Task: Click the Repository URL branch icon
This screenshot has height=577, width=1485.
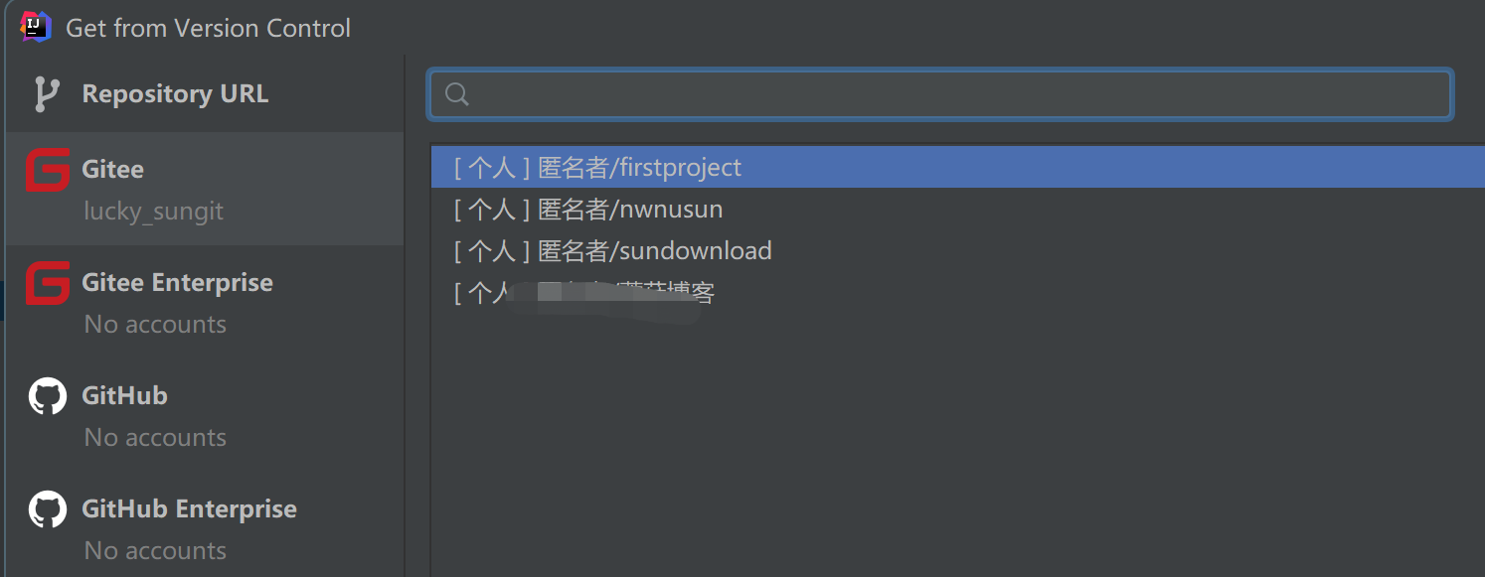Action: click(x=46, y=94)
